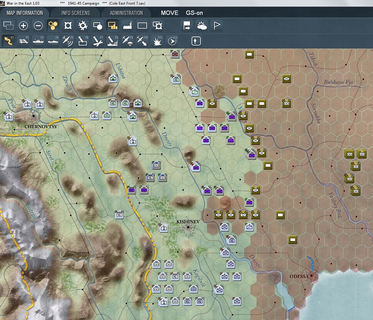Toggle the hex grid display
The width and height of the screenshot is (373, 320).
click(53, 26)
